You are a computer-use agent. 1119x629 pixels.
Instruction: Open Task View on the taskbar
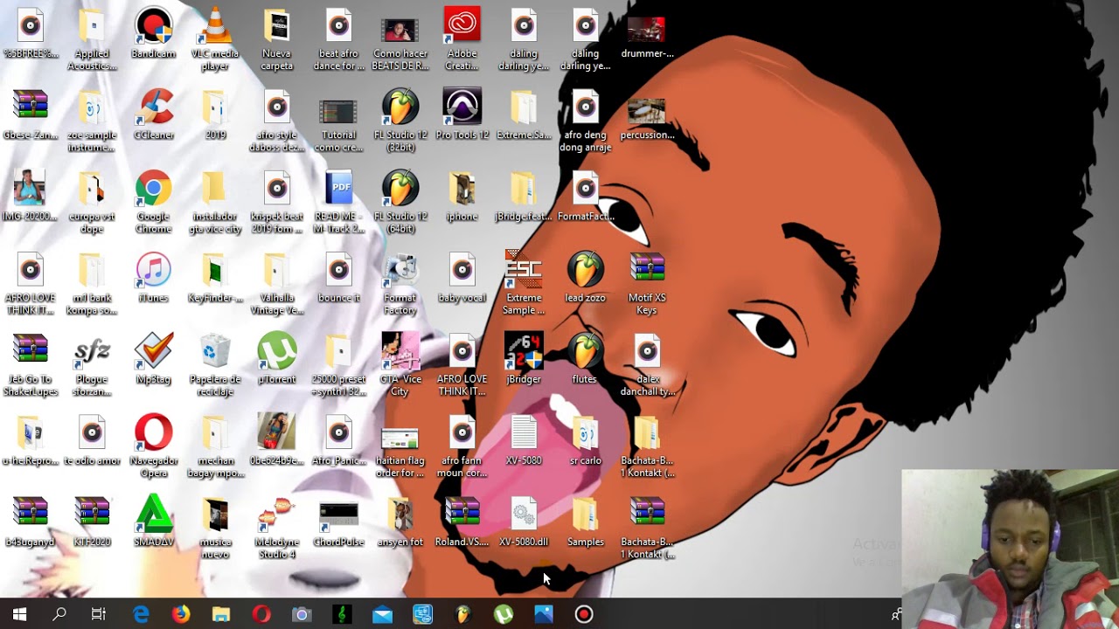[x=99, y=614]
